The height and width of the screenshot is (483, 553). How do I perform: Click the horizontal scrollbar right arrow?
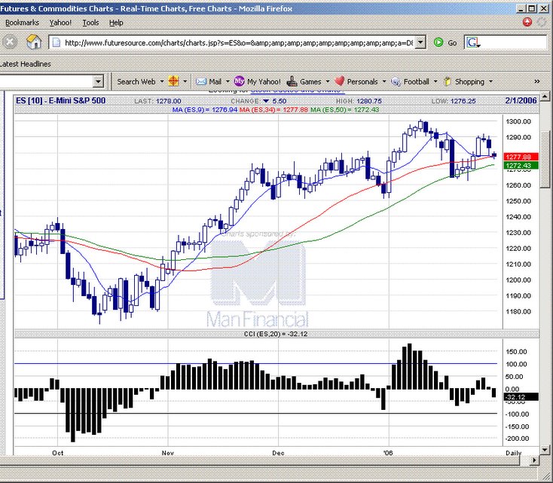coord(535,460)
